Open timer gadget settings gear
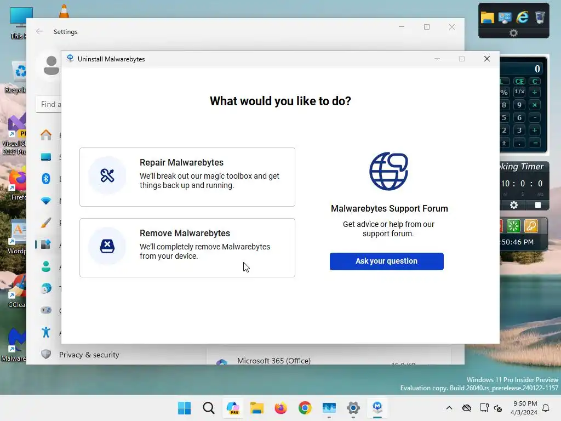This screenshot has width=561, height=421. point(514,205)
